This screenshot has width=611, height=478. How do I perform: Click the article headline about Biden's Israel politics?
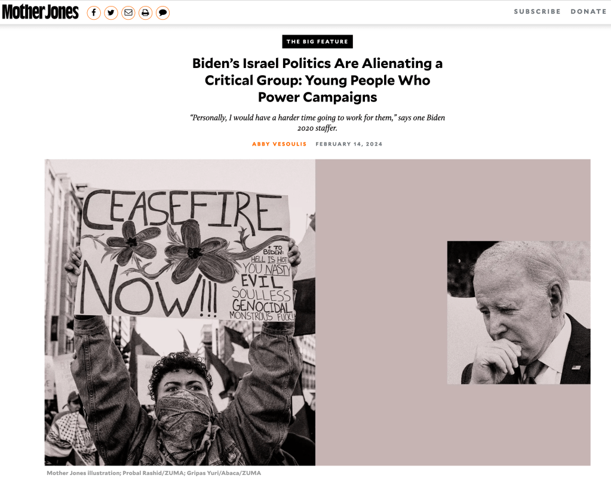tap(317, 80)
